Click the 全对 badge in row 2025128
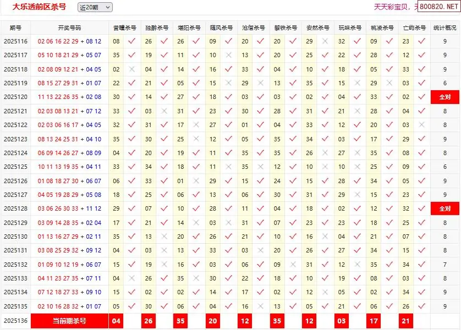The image size is (461, 330). [444, 208]
